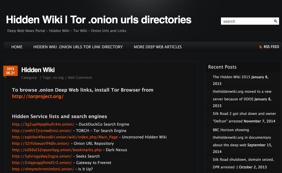Click the Recent Posts heading
Image resolution: width=282 pixels, height=173 pixels.
coord(222,67)
